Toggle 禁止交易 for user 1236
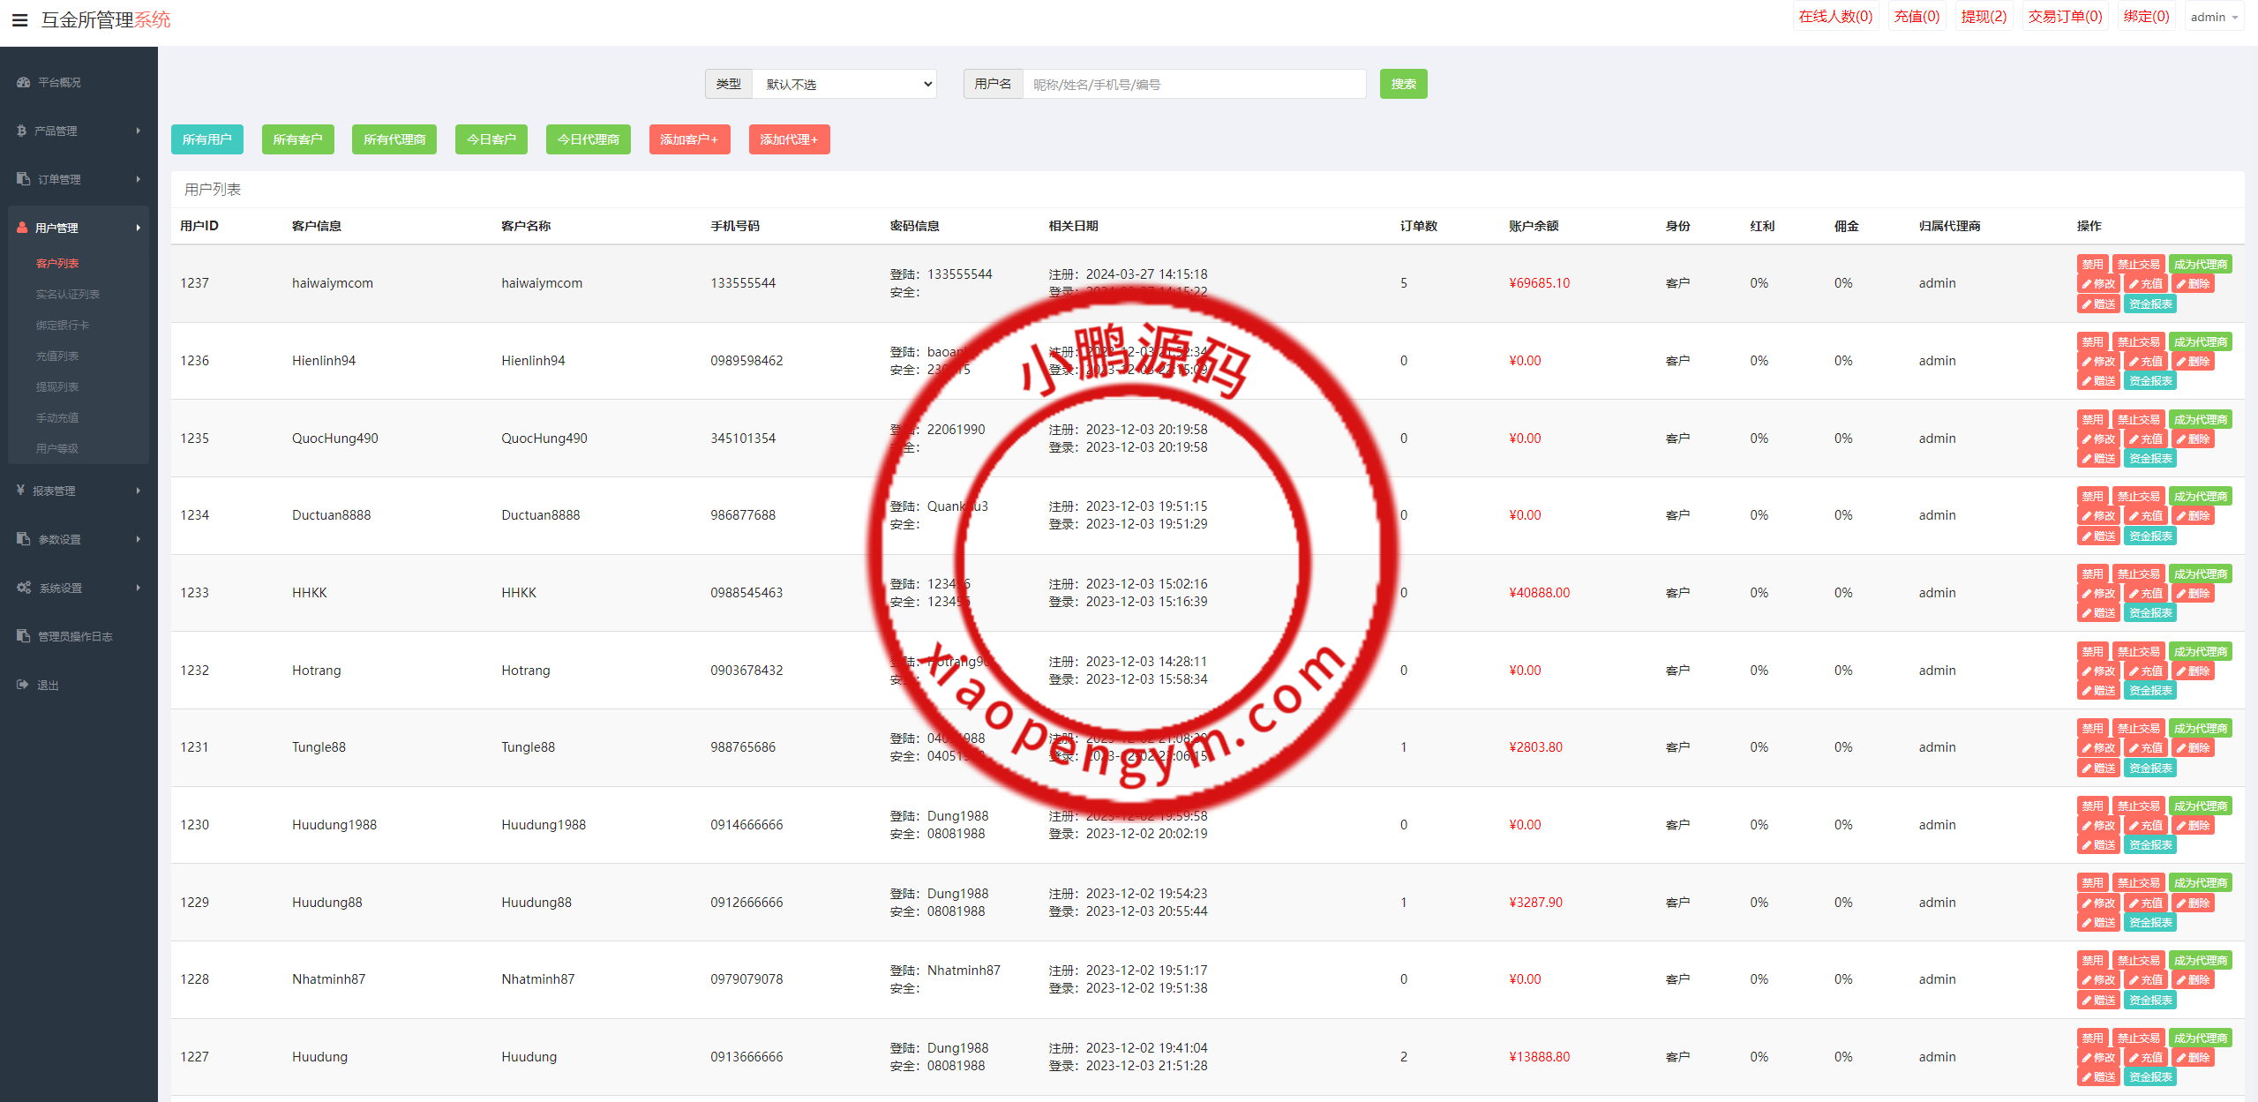2258x1102 pixels. click(2138, 341)
